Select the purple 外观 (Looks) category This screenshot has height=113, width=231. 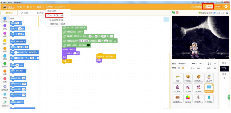coord(5,27)
